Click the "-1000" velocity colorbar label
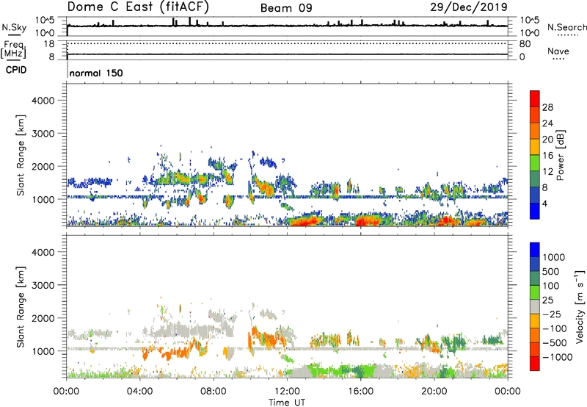Viewport: 587px width, 407px height. click(x=557, y=357)
